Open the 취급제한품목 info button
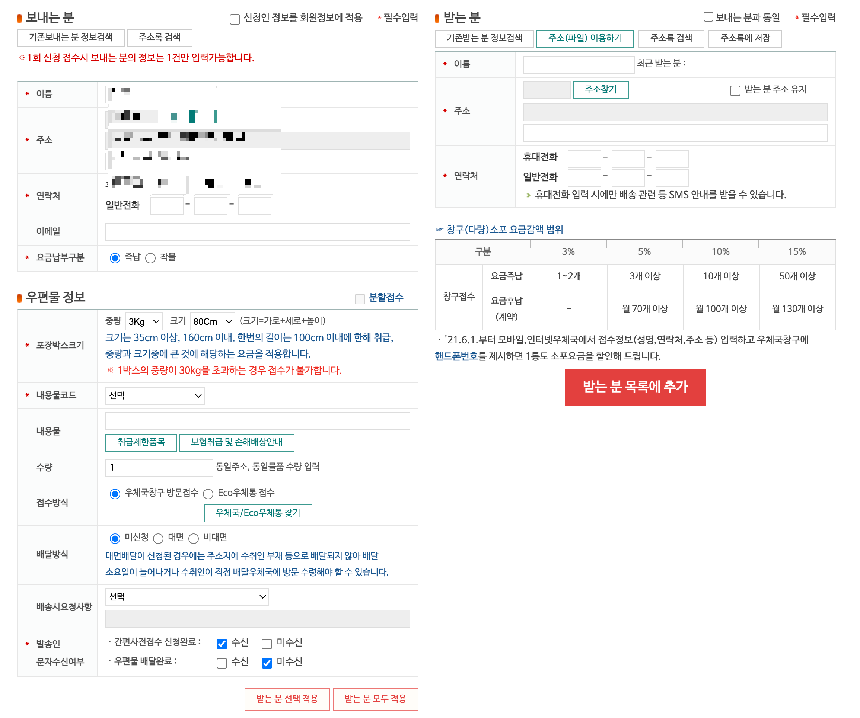Screen dimensions: 860x718 tap(141, 442)
